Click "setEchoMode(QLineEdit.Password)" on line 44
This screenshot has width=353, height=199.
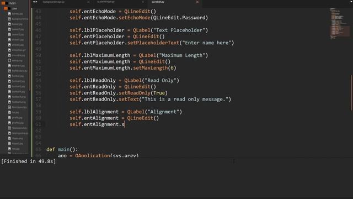coord(163,18)
